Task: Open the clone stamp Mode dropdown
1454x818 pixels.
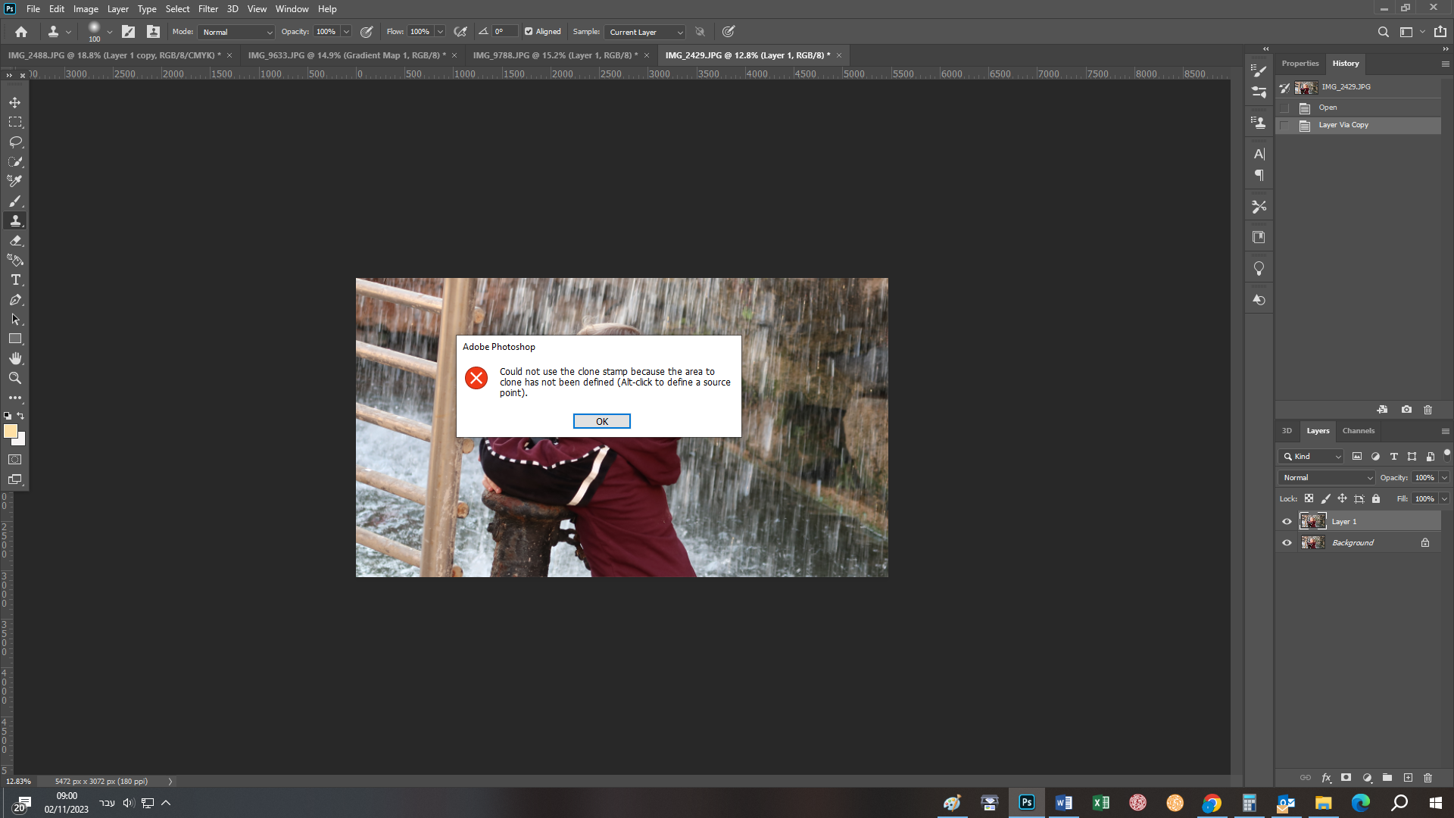Action: pos(236,32)
